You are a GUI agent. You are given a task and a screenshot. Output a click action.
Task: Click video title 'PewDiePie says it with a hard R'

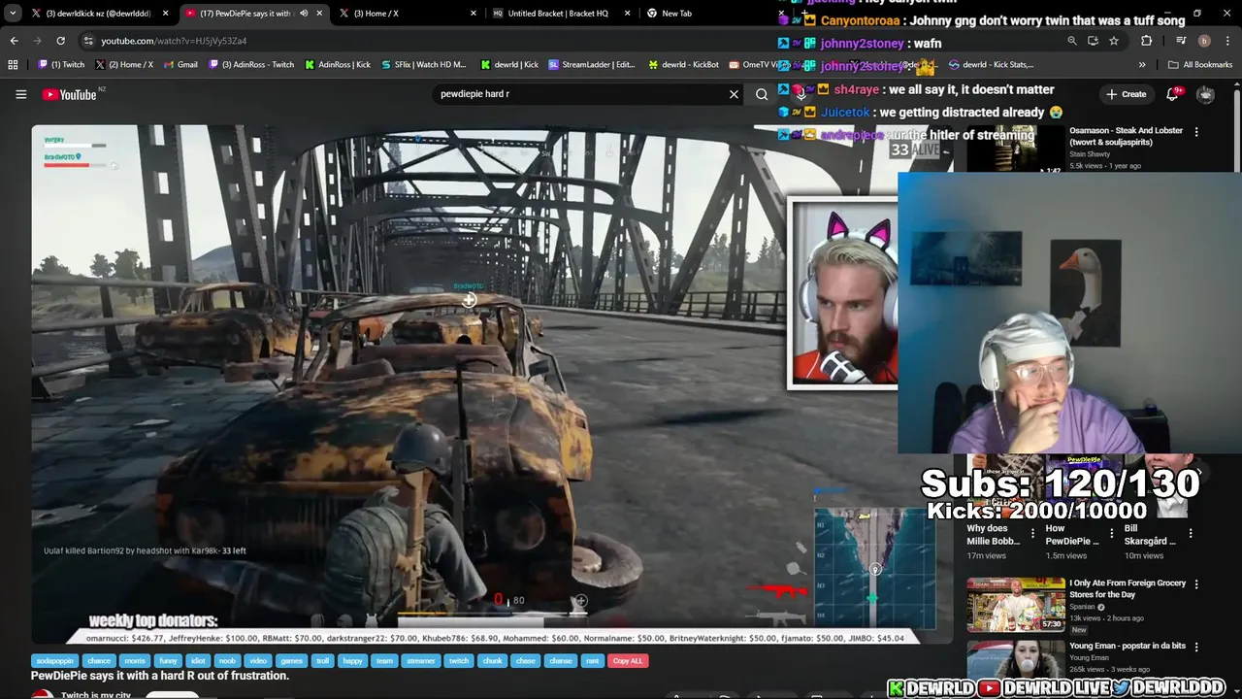[x=160, y=676]
